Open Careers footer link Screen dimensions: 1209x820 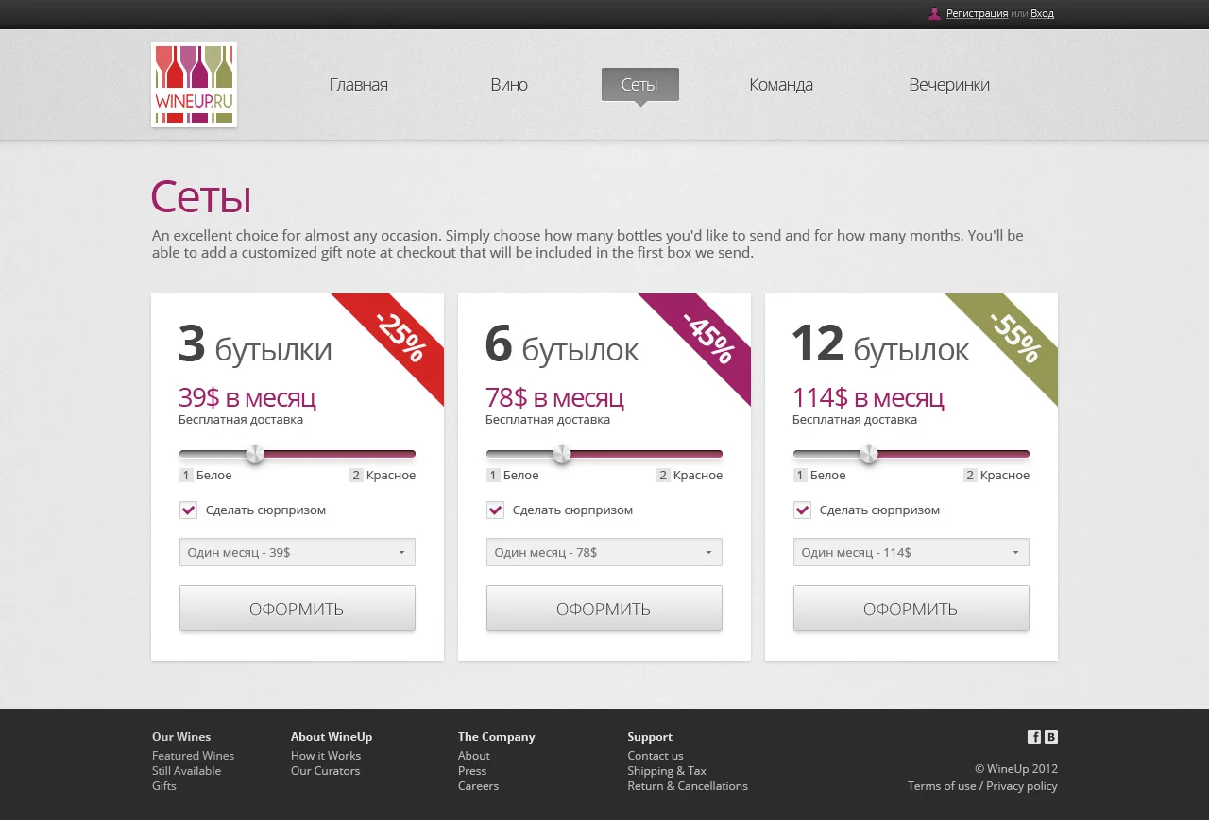(x=478, y=786)
